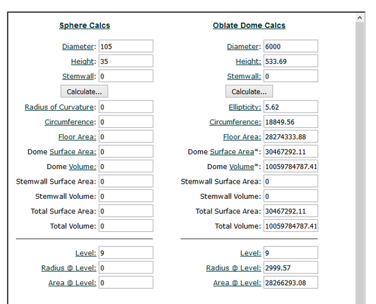
Task: Click the Oblate Dome Calculate button
Action: point(249,91)
